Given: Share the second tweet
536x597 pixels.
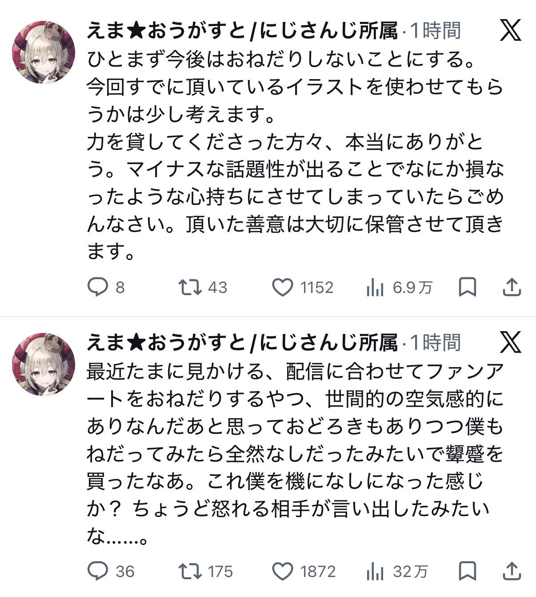Looking at the screenshot, I should pyautogui.click(x=512, y=571).
